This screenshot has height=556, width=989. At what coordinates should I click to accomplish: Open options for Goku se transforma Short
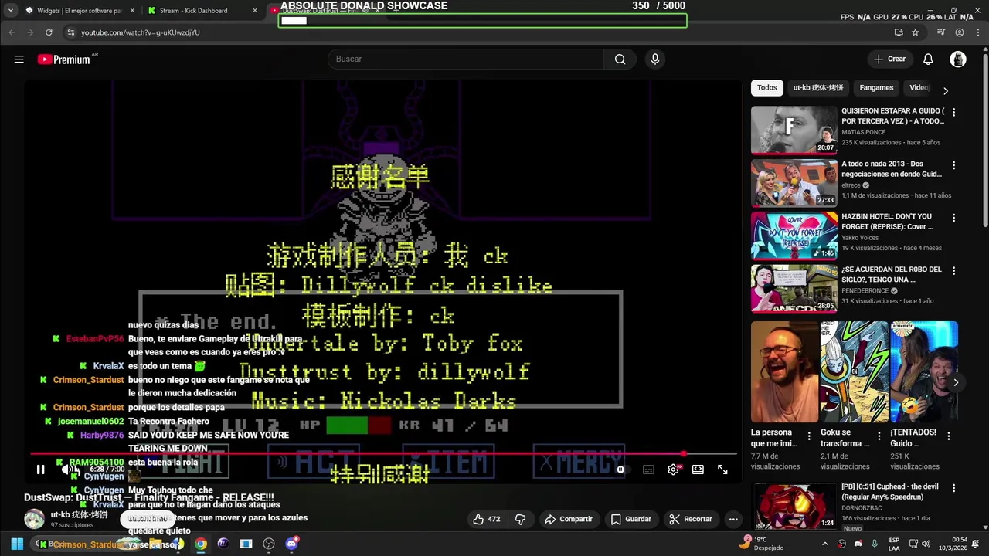pyautogui.click(x=879, y=436)
